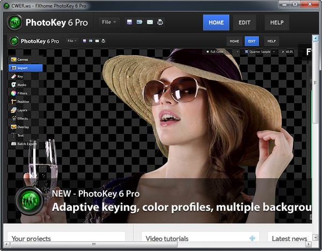Open Quarter Sample dropdown in banner preview
The width and height of the screenshot is (322, 251).
click(x=260, y=52)
